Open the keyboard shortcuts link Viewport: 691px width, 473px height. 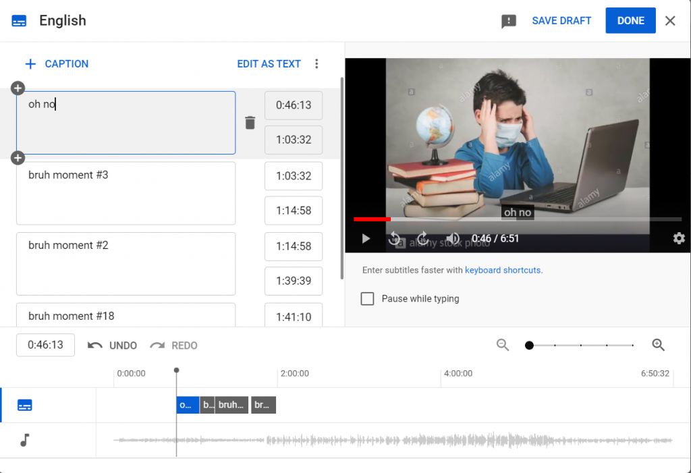click(503, 270)
